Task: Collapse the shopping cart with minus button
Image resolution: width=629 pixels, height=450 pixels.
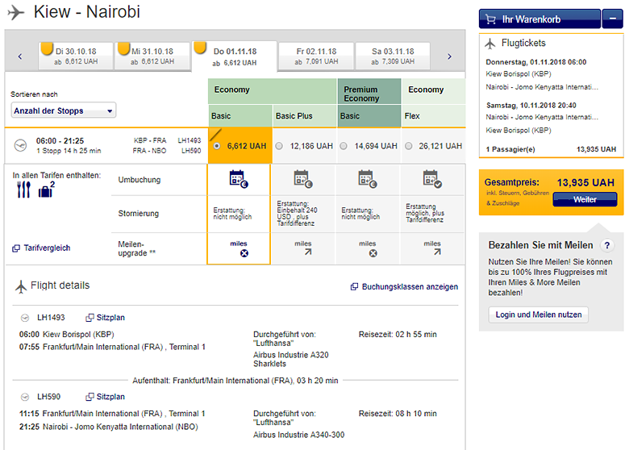Action: (x=612, y=19)
